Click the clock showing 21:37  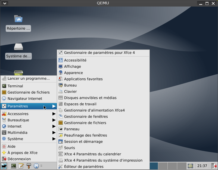pyautogui.click(x=202, y=166)
